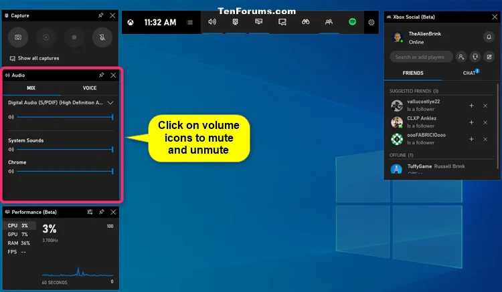Add vallucostlye22 as friend

coord(471,106)
